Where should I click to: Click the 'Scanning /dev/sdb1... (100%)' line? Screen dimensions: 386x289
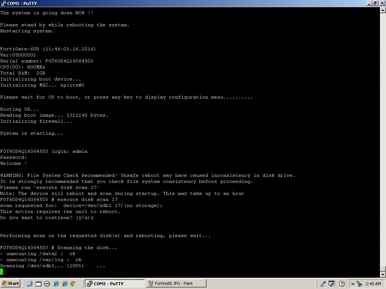(53, 266)
